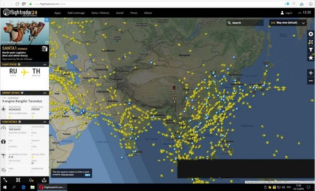Close the SANTA1 flight panel
The image size is (315, 191).
click(x=46, y=20)
